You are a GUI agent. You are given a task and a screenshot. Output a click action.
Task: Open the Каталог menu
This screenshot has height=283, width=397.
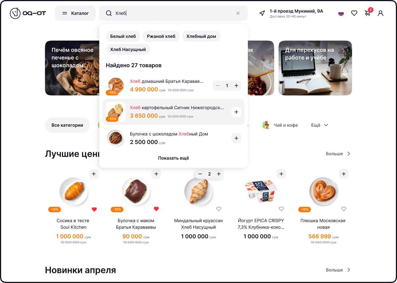pos(75,13)
